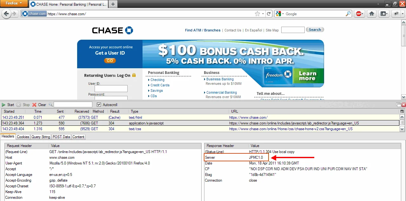
Task: Open the dropdown arrow beside the developer icon
Action: pyautogui.click(x=402, y=14)
